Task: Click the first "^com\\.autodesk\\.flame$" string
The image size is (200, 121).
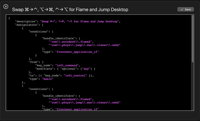Action: 70,42
